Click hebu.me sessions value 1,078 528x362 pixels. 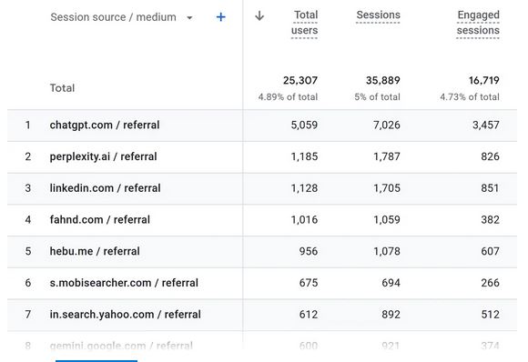pos(387,252)
